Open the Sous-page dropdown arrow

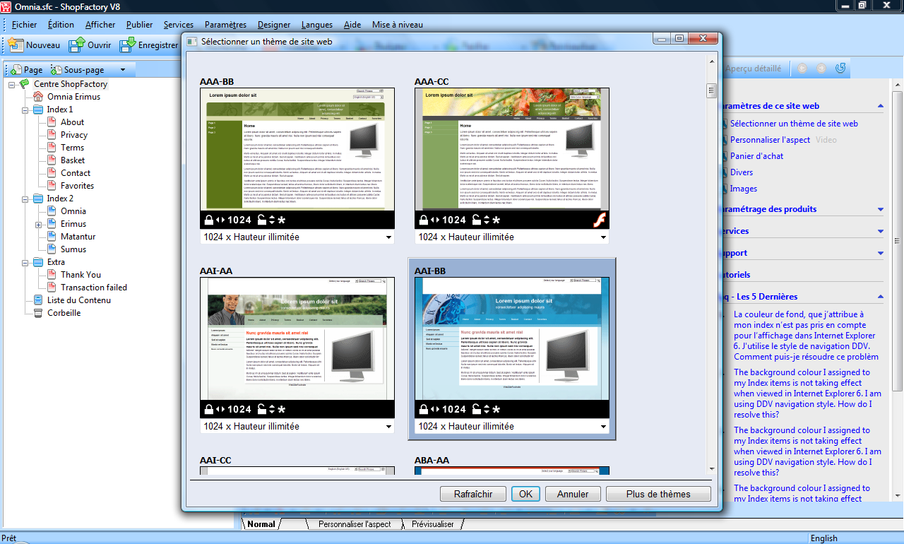click(122, 70)
